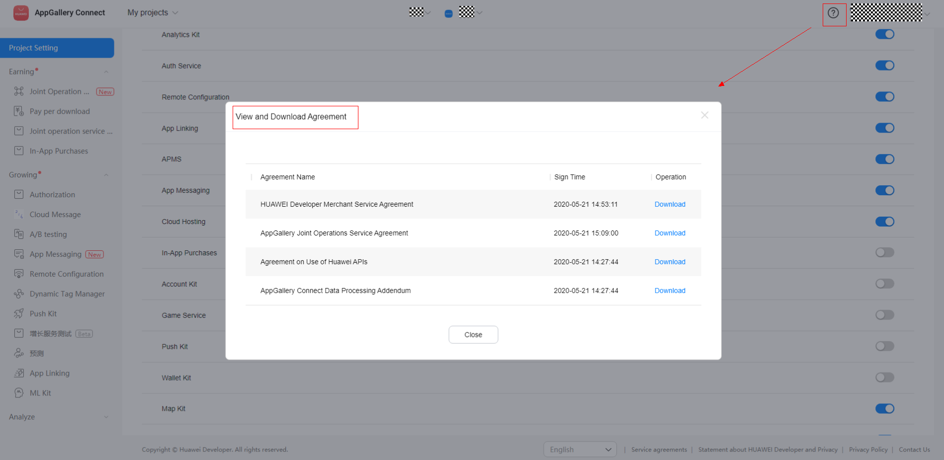The width and height of the screenshot is (944, 460).
Task: Click the Joint operation service icon
Action: (x=19, y=131)
